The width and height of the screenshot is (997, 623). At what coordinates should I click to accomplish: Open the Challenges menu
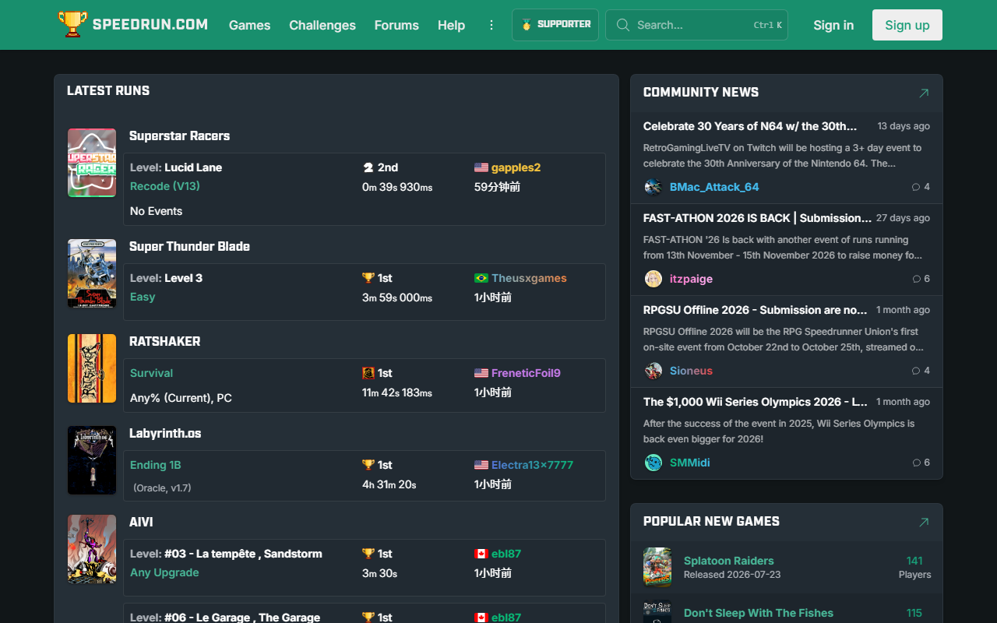click(322, 25)
